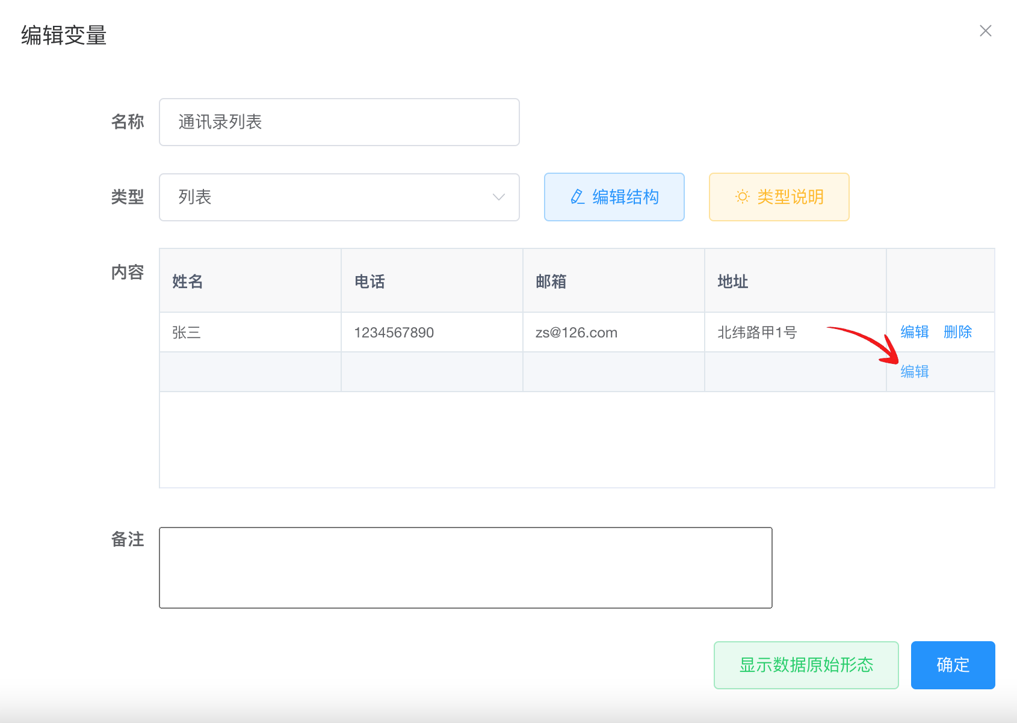The image size is (1017, 723).
Task: Select the 邮箱 column header
Action: (614, 281)
